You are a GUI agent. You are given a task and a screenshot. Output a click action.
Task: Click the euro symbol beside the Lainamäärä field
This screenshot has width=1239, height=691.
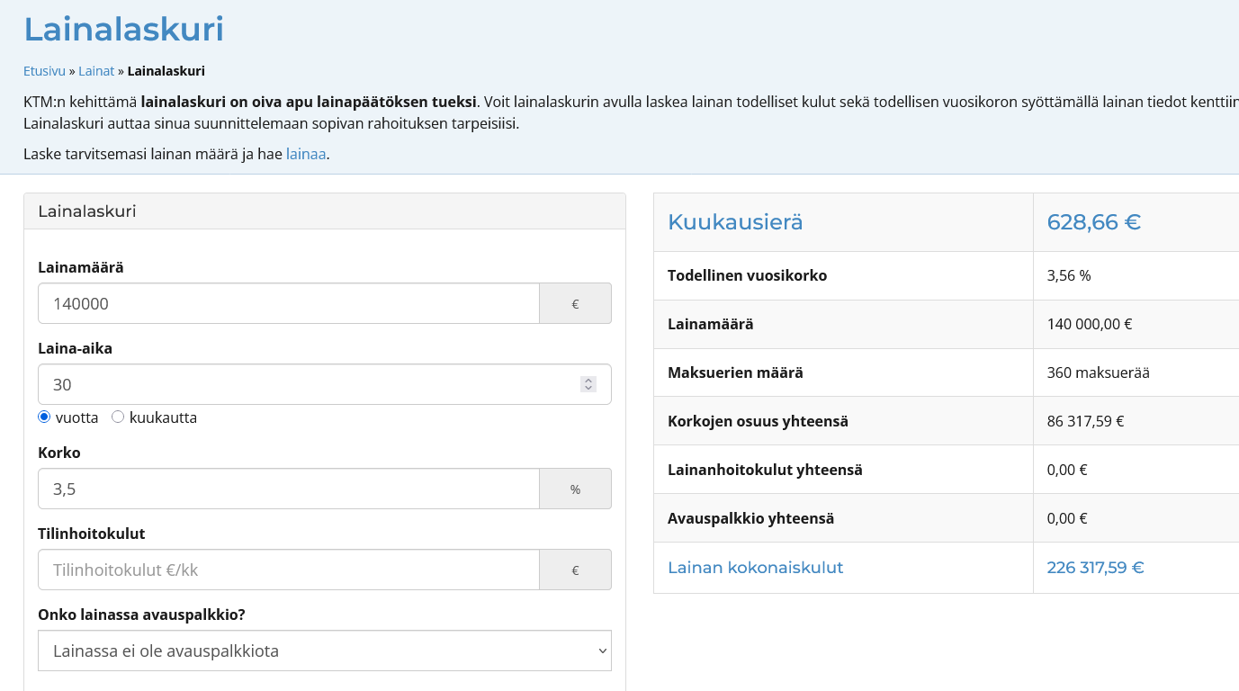click(575, 304)
